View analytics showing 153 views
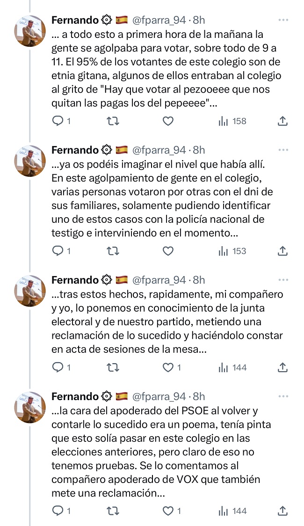The width and height of the screenshot is (304, 526). pyautogui.click(x=232, y=251)
